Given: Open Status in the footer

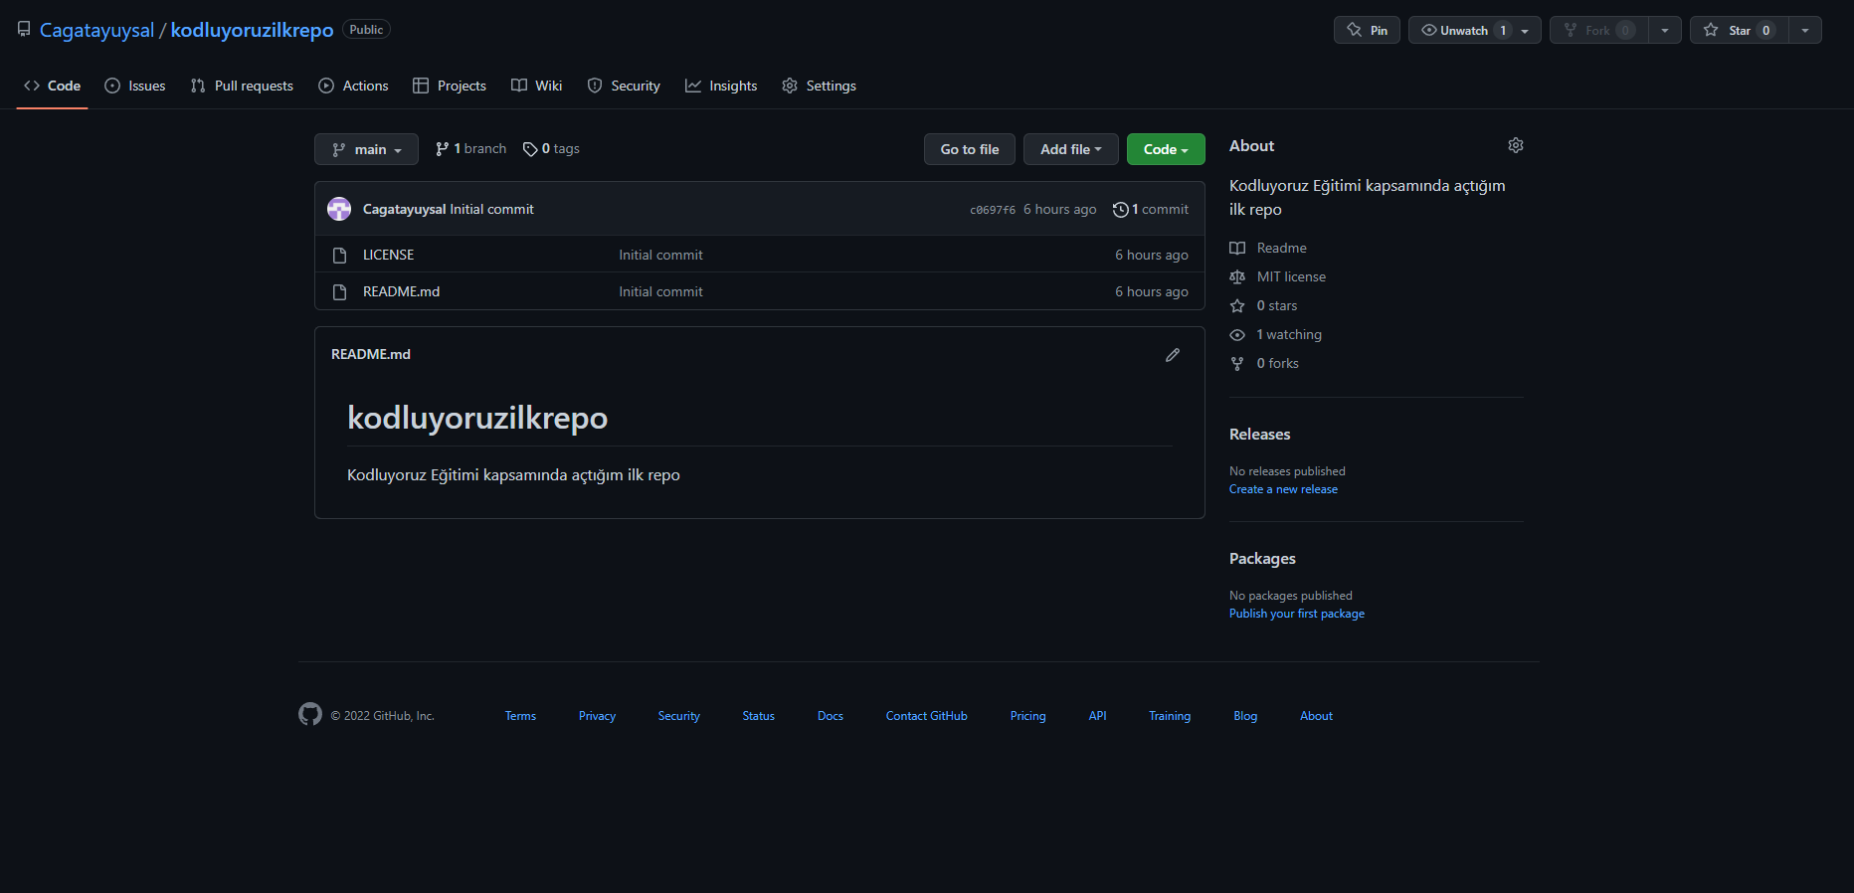Looking at the screenshot, I should pyautogui.click(x=758, y=716).
